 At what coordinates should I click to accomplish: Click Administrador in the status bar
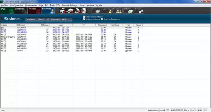(153, 110)
